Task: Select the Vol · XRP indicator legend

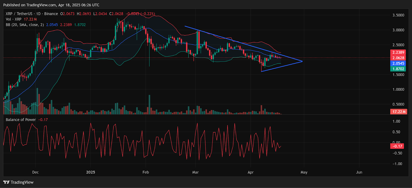Action: 14,19
